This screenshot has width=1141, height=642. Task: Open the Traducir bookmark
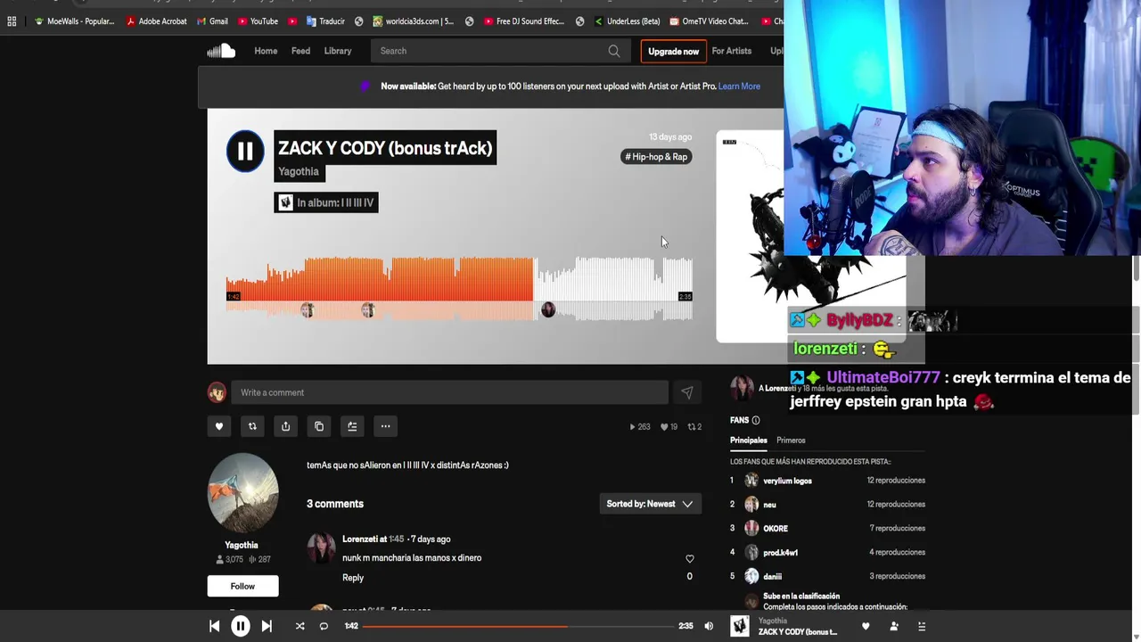(x=325, y=21)
